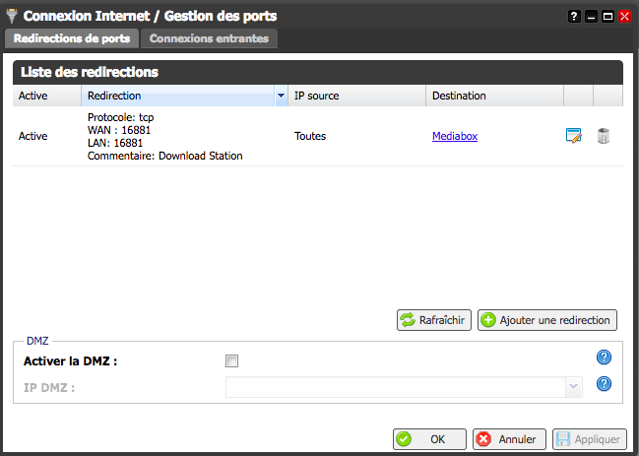Cancel changes with the Annuler button
The width and height of the screenshot is (639, 456).
coord(508,439)
